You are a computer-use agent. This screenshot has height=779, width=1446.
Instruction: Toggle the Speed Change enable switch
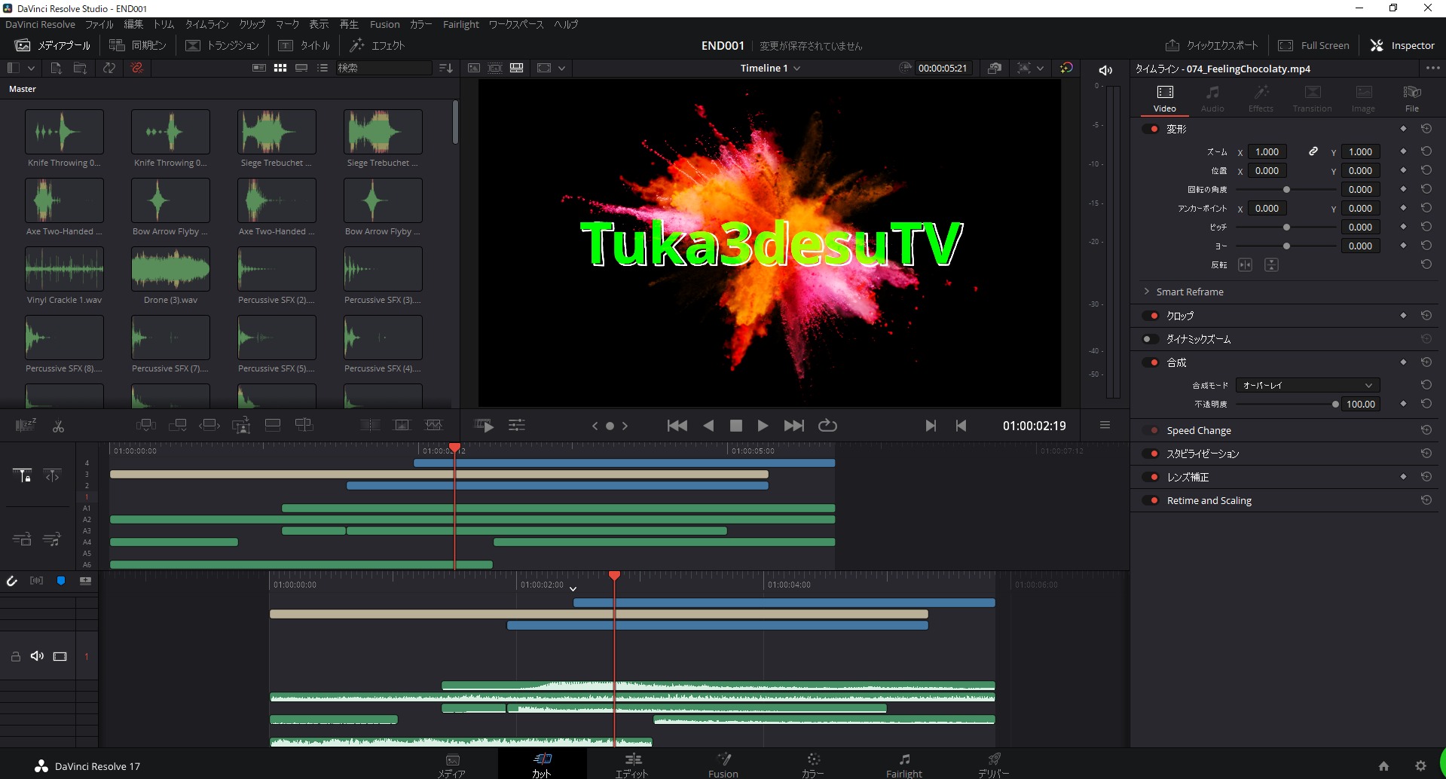1150,430
